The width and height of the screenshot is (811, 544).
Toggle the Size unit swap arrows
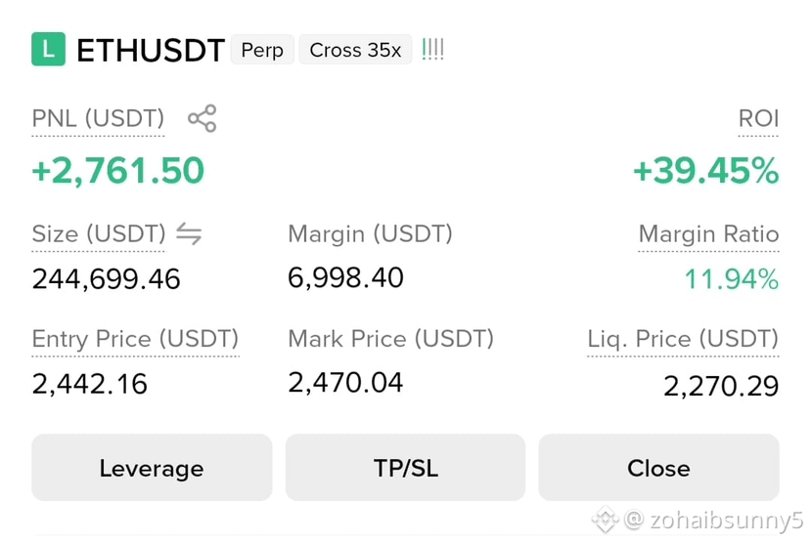[189, 233]
